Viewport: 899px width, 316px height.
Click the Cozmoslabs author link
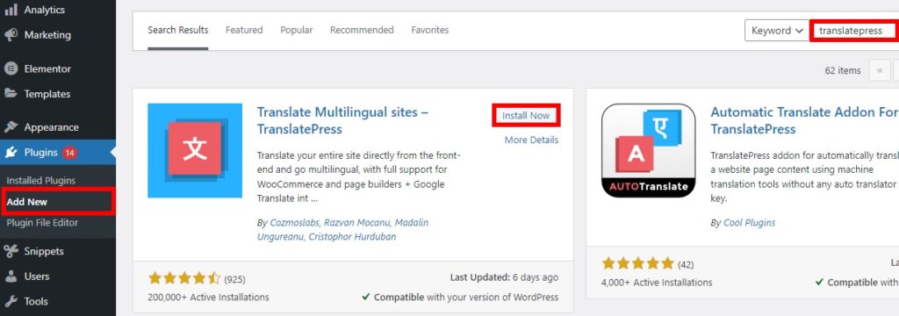[x=294, y=223]
